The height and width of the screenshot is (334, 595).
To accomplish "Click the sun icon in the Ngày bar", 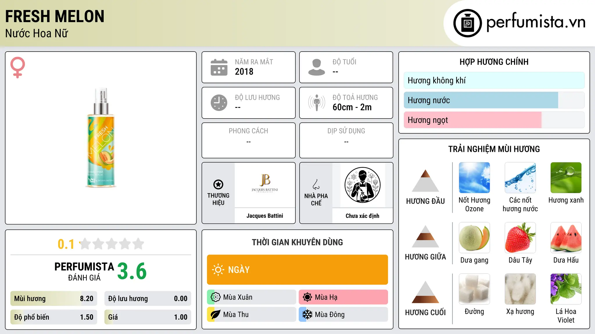I will click(218, 270).
